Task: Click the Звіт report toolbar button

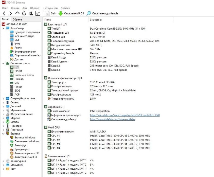Action: (51, 13)
